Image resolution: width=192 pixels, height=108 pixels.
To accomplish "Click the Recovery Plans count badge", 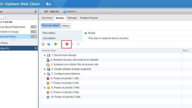I will 34,37.
